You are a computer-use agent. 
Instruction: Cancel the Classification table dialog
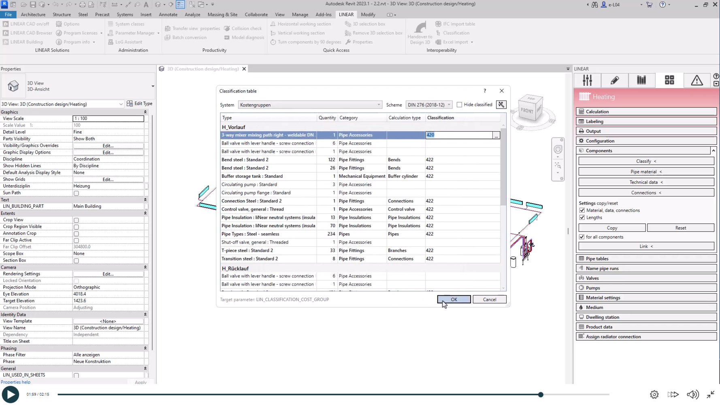click(490, 299)
